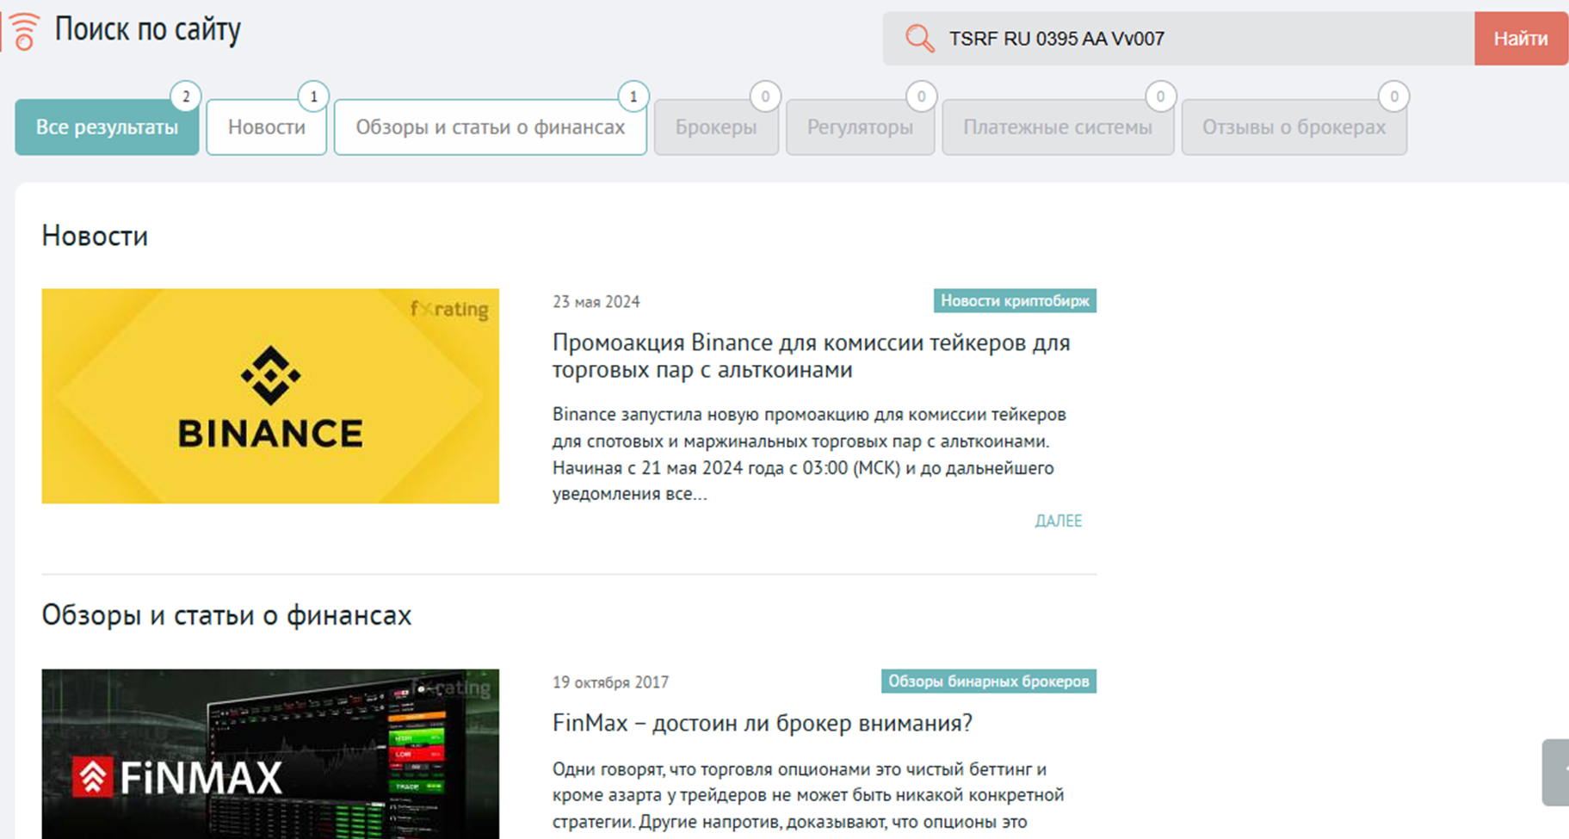The image size is (1569, 839).
Task: Click the Обзоры и статьи о финансах section heading
Action: click(226, 615)
